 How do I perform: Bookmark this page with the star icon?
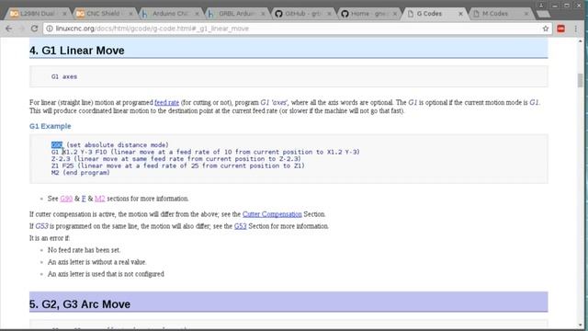click(546, 29)
